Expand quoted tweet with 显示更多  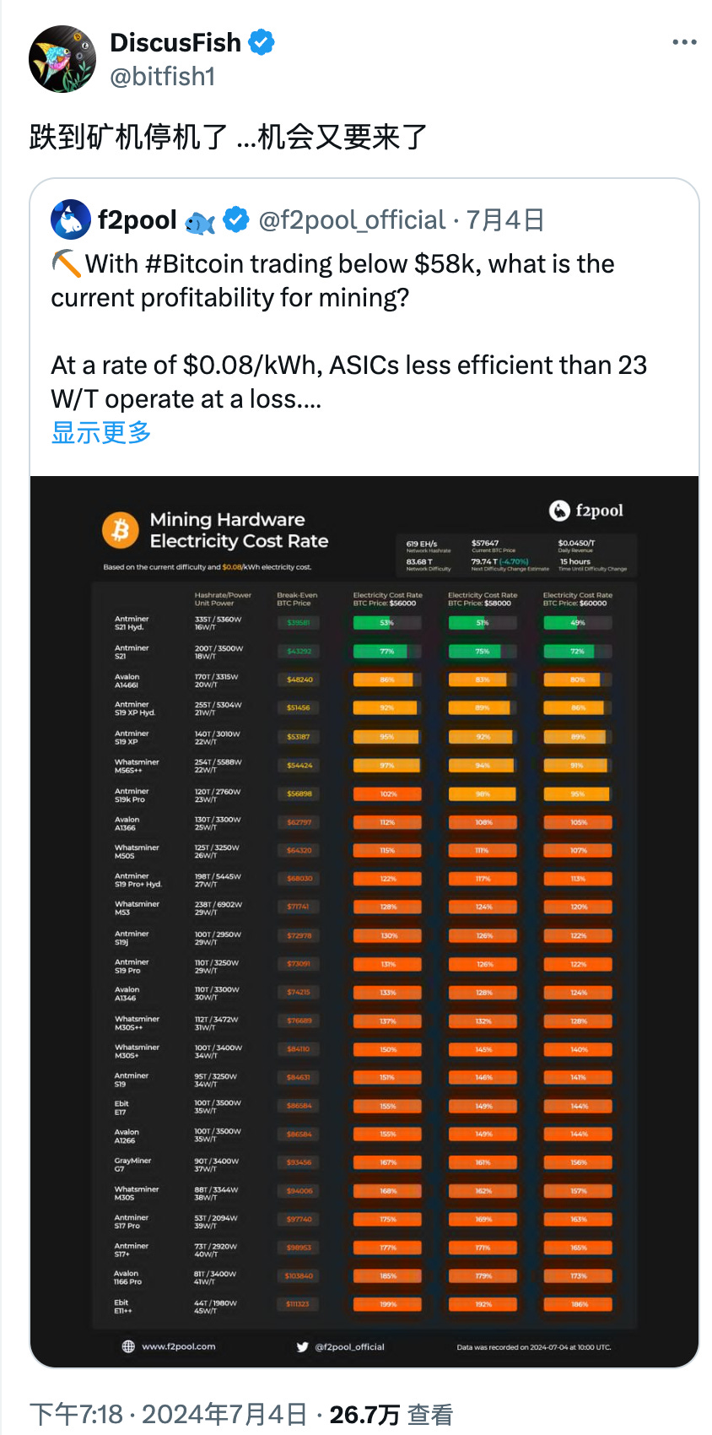point(101,433)
